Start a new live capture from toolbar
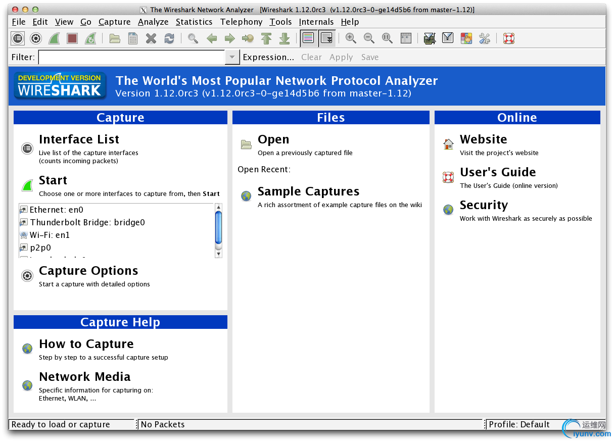This screenshot has width=614, height=442. coord(54,38)
